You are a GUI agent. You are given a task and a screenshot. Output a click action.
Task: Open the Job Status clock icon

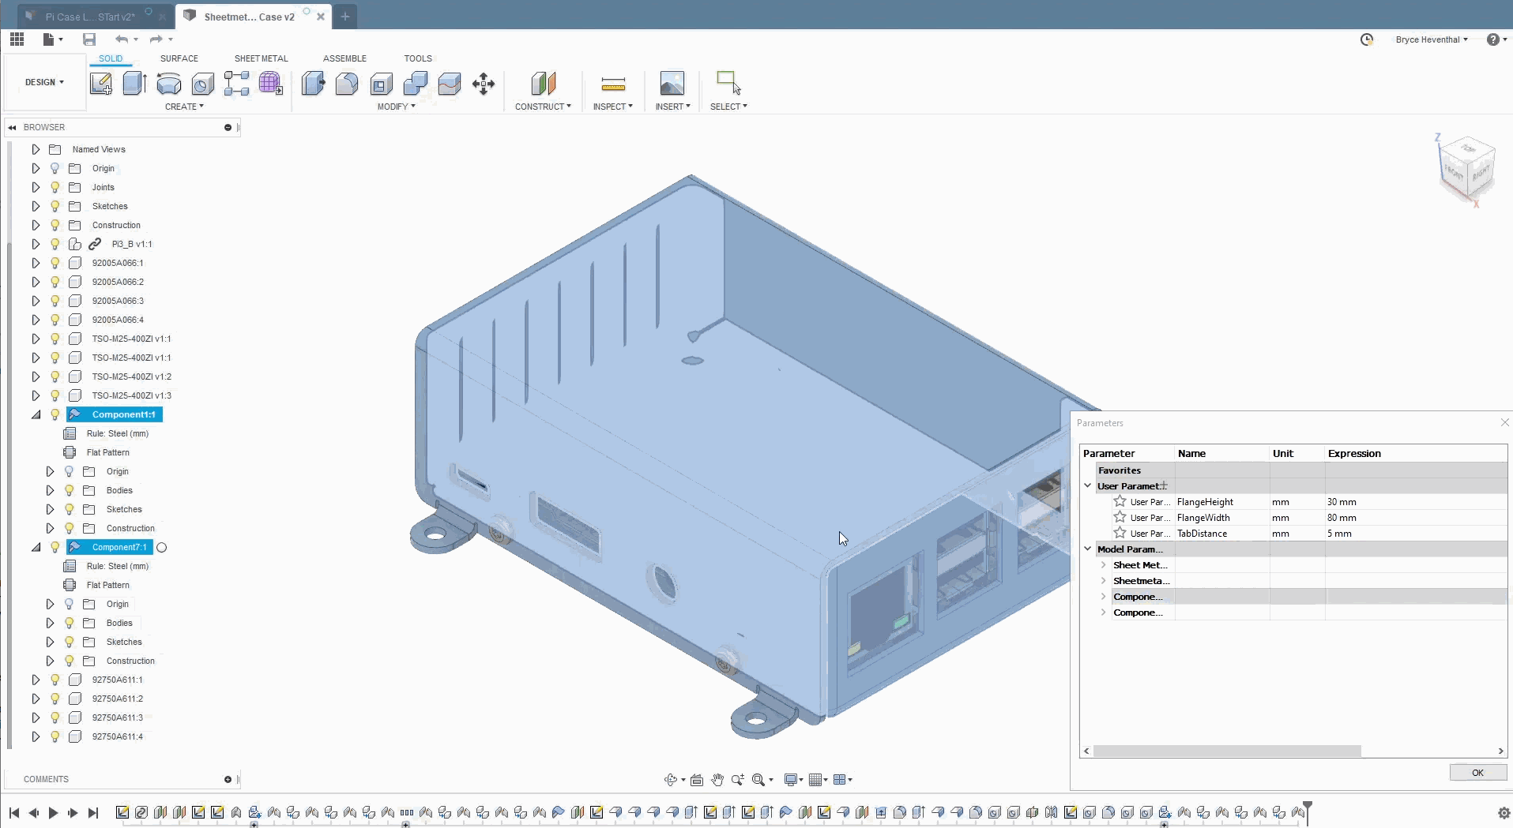point(1367,39)
